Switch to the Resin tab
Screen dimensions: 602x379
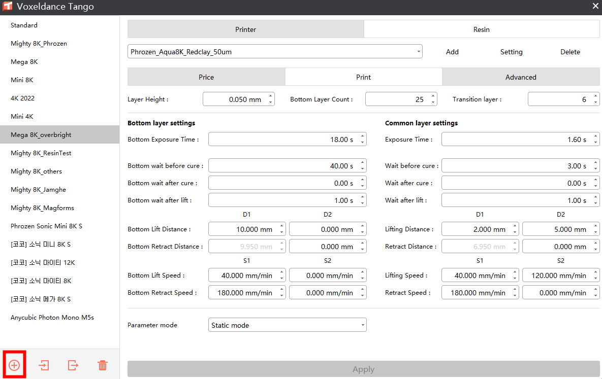point(481,29)
